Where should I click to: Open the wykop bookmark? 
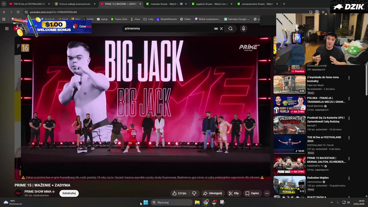pyautogui.click(x=102, y=19)
